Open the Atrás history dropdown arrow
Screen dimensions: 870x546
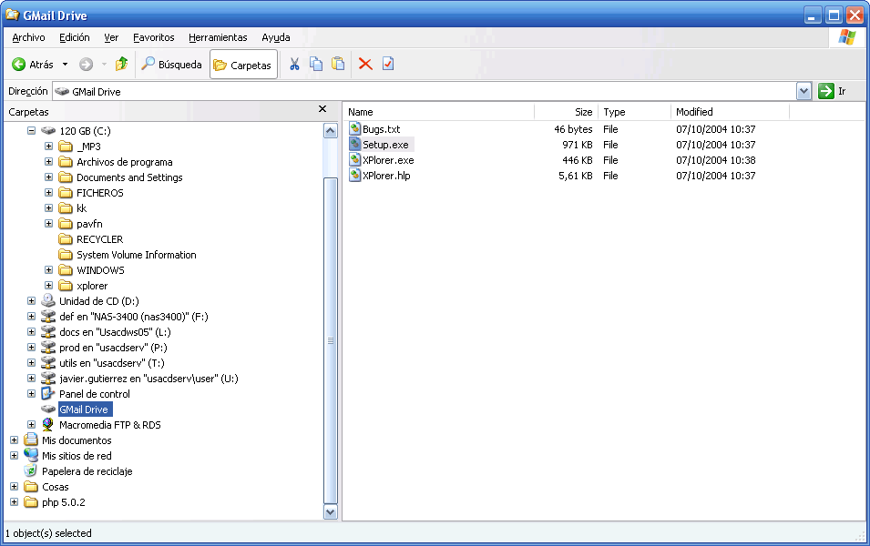pos(65,65)
